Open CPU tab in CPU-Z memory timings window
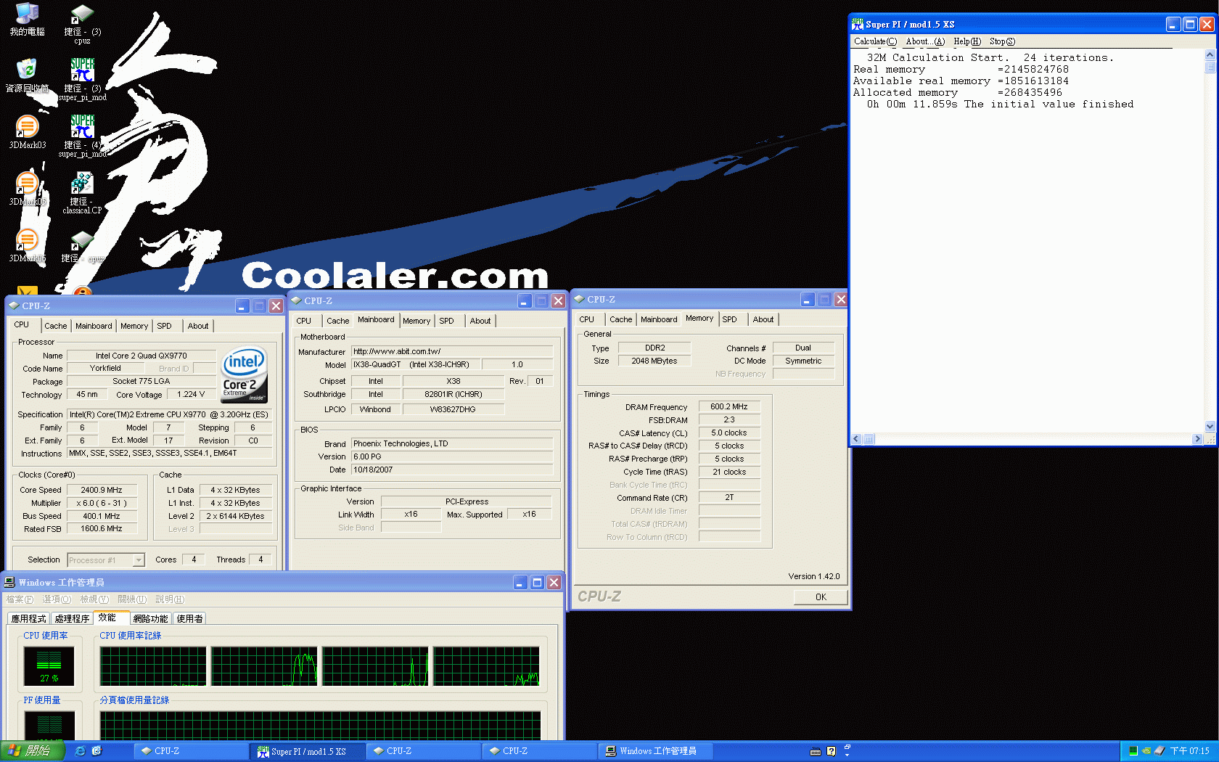The height and width of the screenshot is (762, 1219). click(587, 319)
